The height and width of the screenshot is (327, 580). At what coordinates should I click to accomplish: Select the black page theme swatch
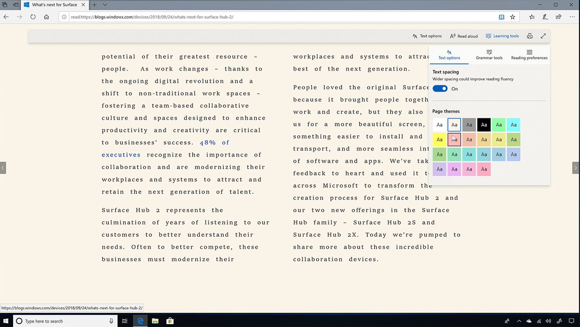coord(484,125)
